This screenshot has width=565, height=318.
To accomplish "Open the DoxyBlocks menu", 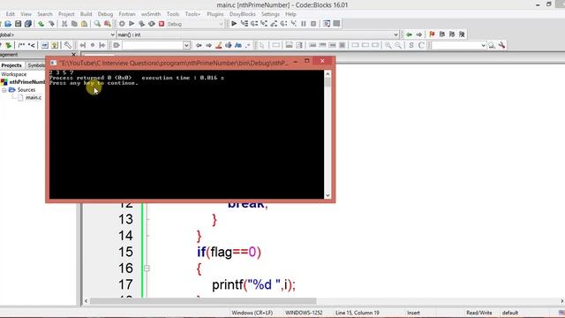I will tap(243, 14).
